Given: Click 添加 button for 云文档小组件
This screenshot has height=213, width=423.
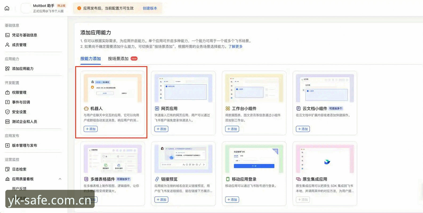Looking at the screenshot, I should pyautogui.click(x=303, y=129).
